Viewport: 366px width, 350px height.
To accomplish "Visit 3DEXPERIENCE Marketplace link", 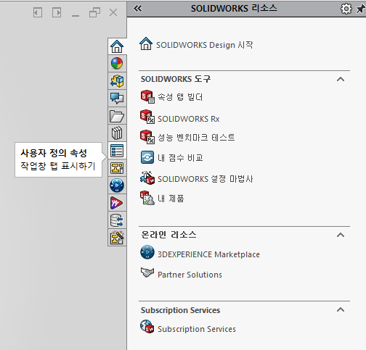I will (208, 254).
